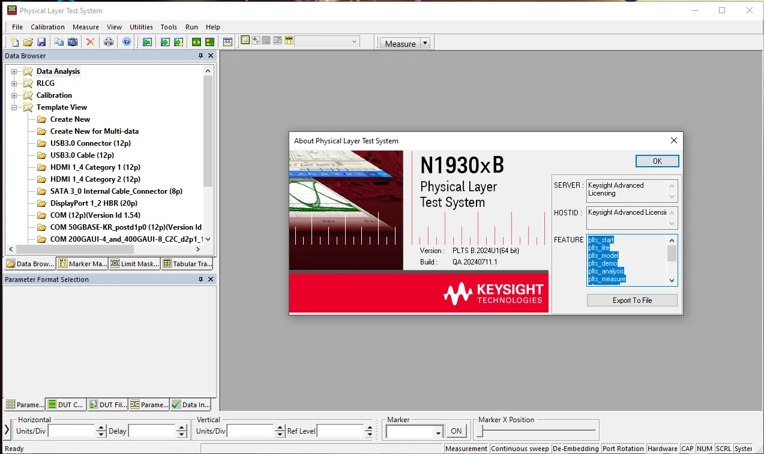Expand the Data Analysis tree node

click(x=14, y=71)
